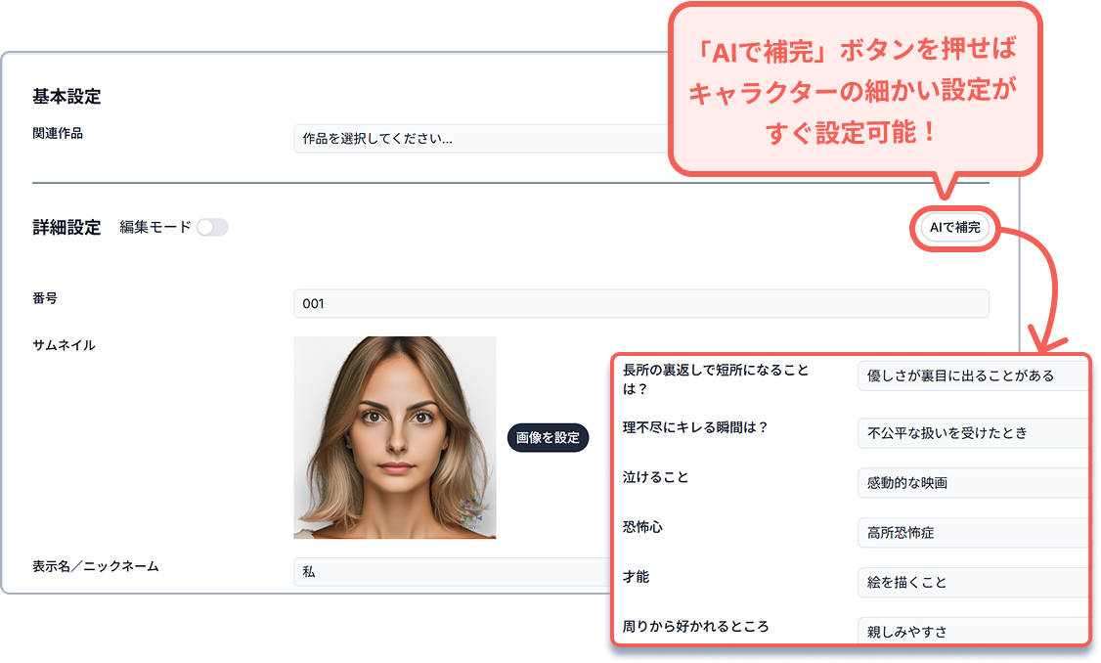Click the 絵を描くこと input field
1101x663 pixels.
(972, 582)
